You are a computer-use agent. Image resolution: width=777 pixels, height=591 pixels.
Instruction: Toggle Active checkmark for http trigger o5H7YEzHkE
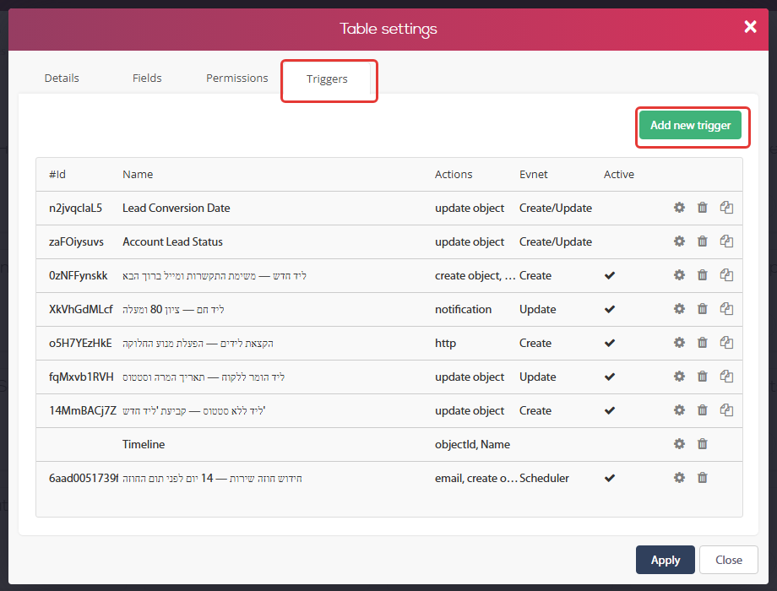coord(610,343)
